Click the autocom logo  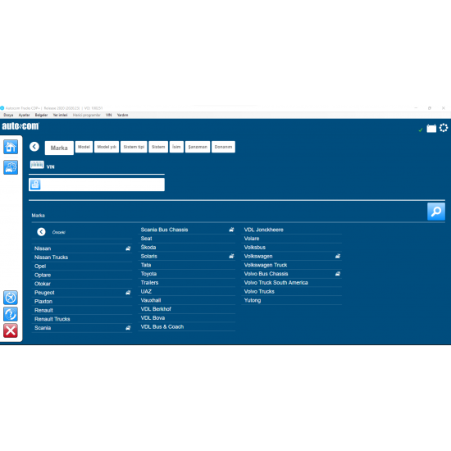pyautogui.click(x=20, y=126)
